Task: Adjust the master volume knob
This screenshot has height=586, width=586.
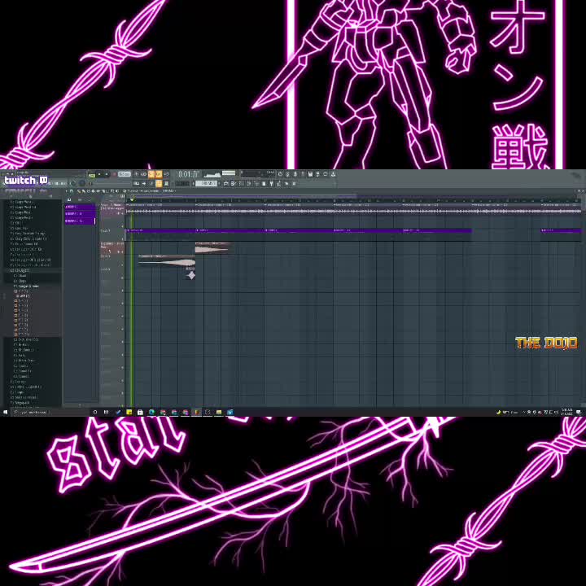Action: [73, 183]
